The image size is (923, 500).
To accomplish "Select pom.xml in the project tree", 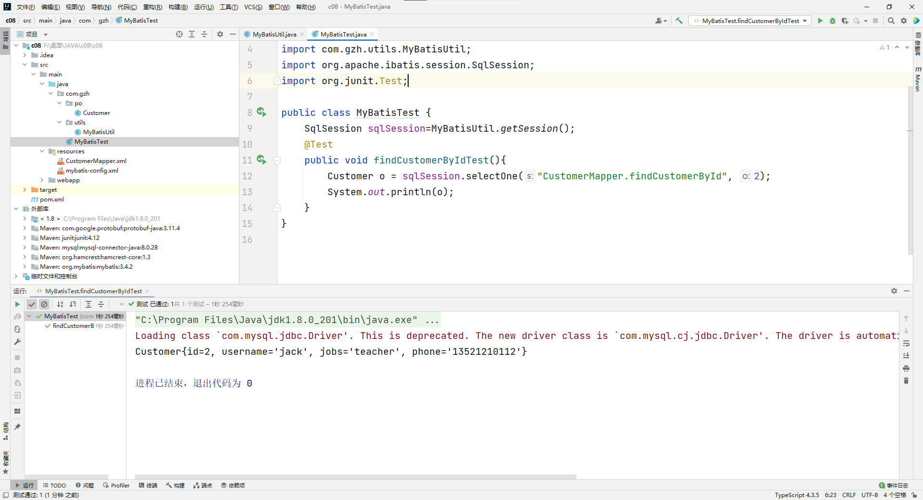I will [x=51, y=199].
